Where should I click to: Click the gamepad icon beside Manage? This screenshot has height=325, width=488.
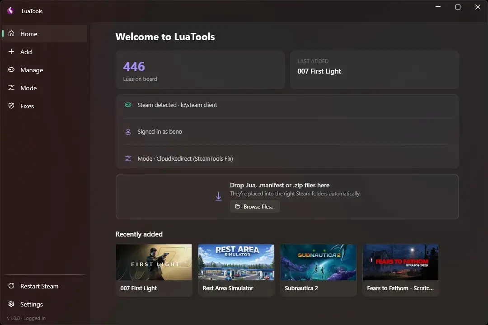click(x=11, y=70)
